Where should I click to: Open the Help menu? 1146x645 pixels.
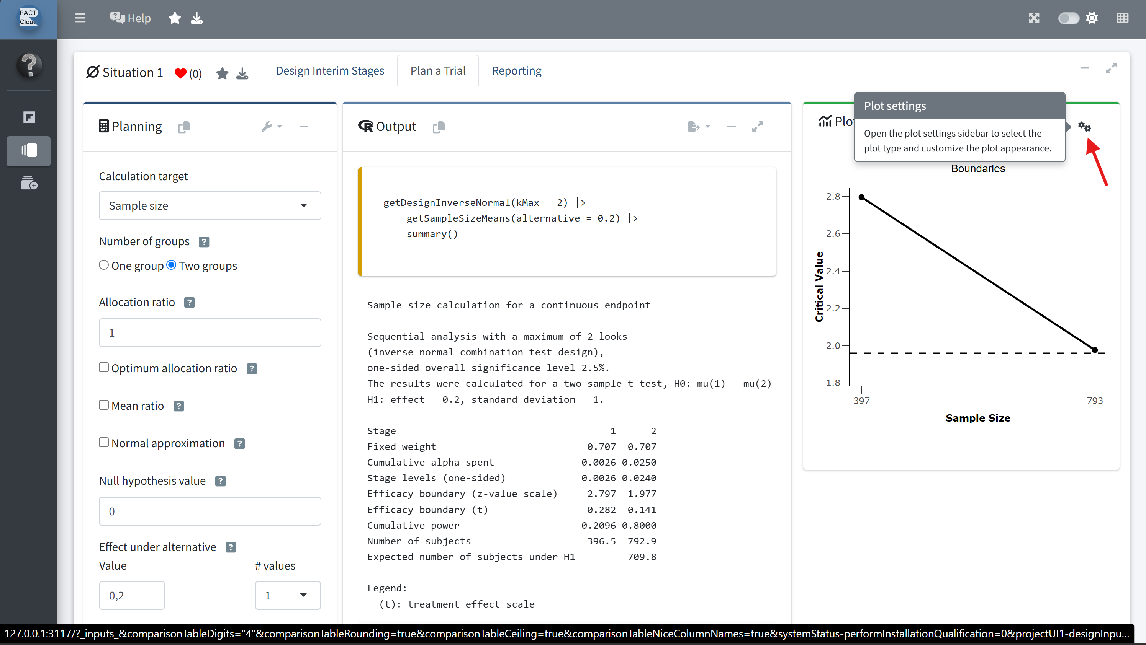(x=130, y=18)
